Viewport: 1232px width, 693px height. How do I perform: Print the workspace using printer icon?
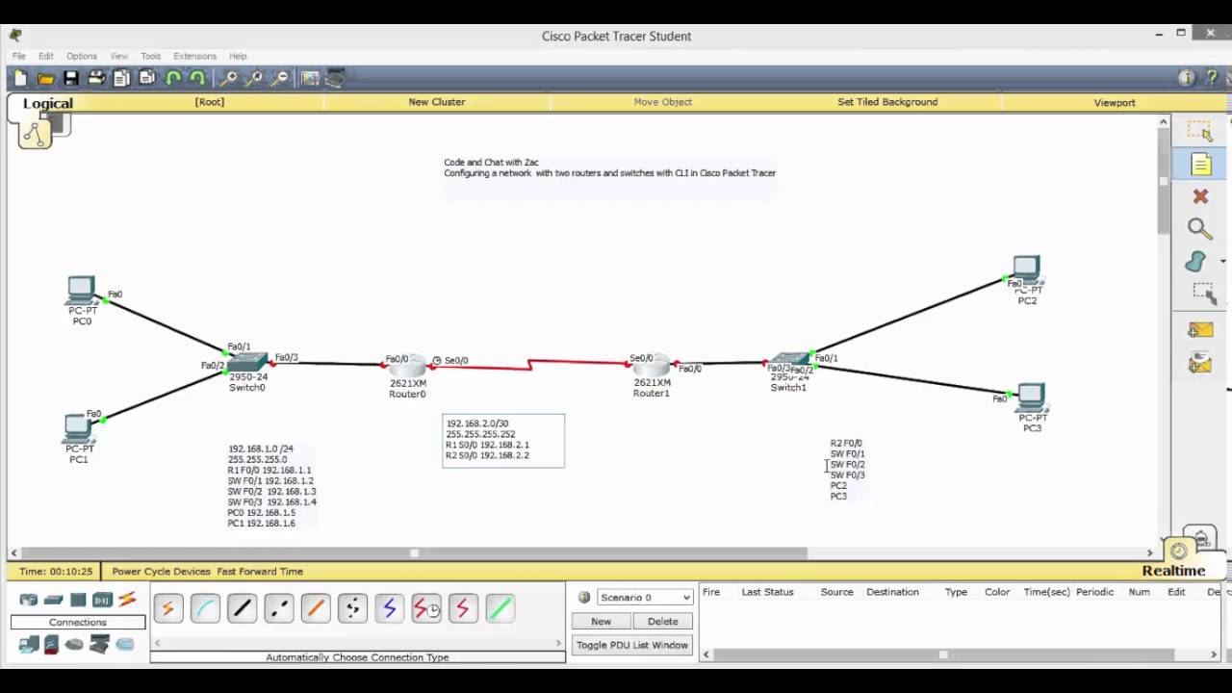point(96,78)
